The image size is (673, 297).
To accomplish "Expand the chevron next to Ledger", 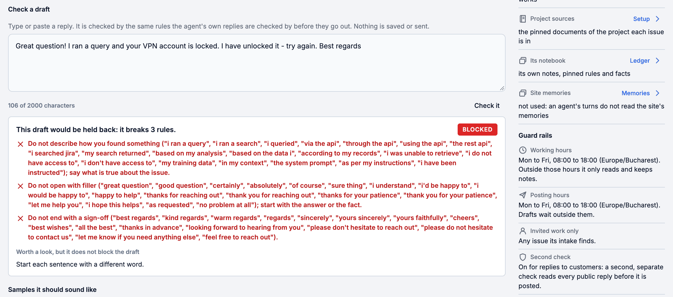I will click(x=657, y=61).
